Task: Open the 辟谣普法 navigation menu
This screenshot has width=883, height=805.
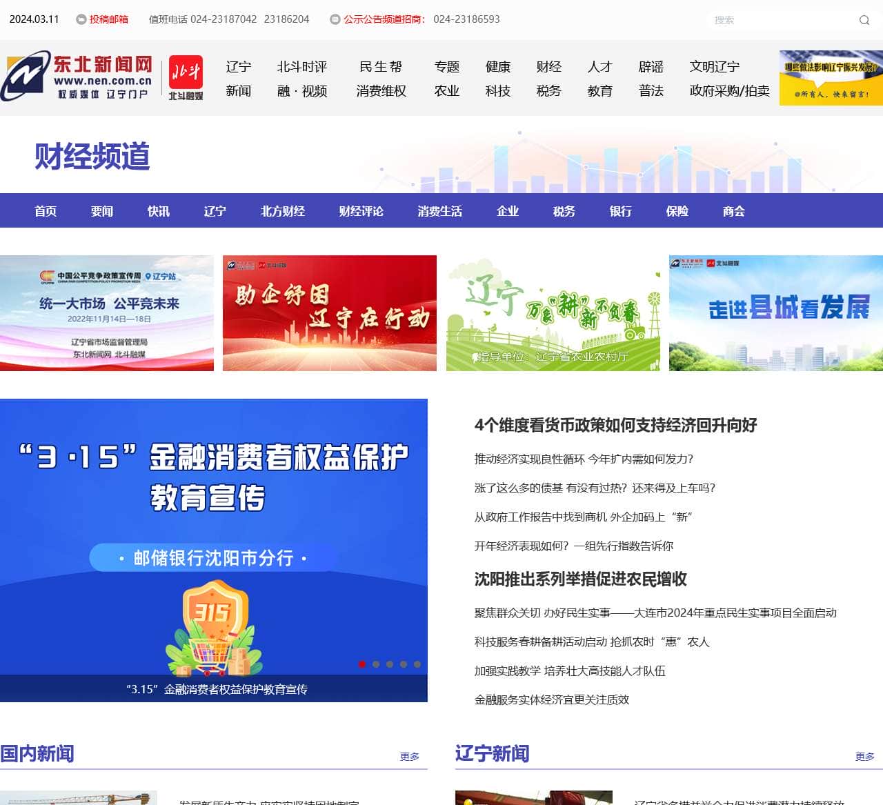Action: (x=650, y=78)
